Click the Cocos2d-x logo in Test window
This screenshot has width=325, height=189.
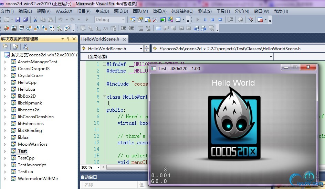(x=234, y=124)
